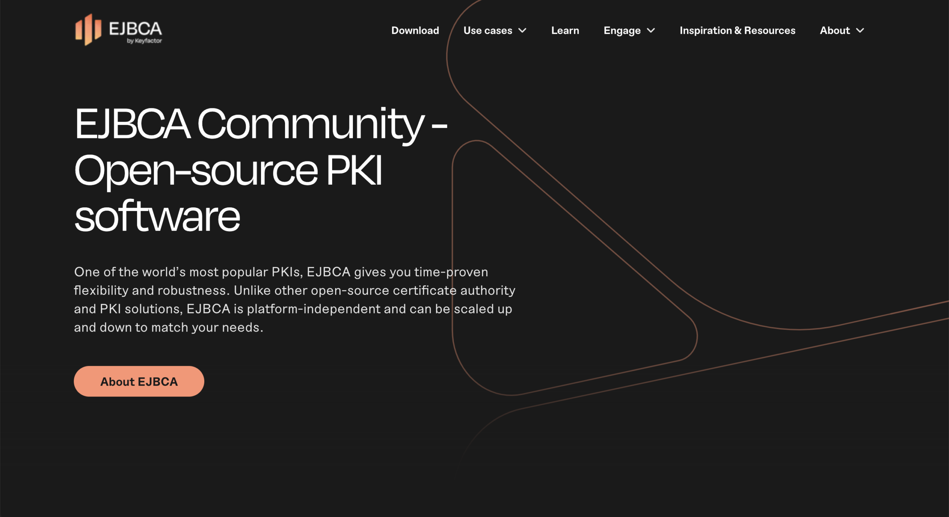949x517 pixels.
Task: Click the 'by Keyfactor' text under logo
Action: click(x=144, y=41)
